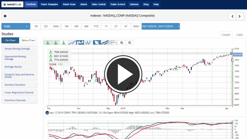The height and width of the screenshot is (139, 247).
Task: Add the Linear Regression Channel study
Action: (19, 93)
